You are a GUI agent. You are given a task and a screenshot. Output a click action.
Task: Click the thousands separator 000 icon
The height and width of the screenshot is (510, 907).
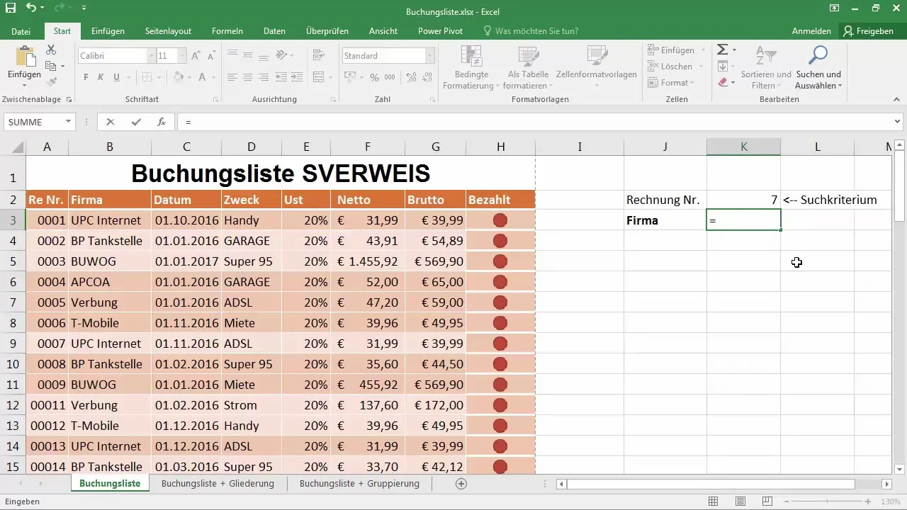[390, 77]
